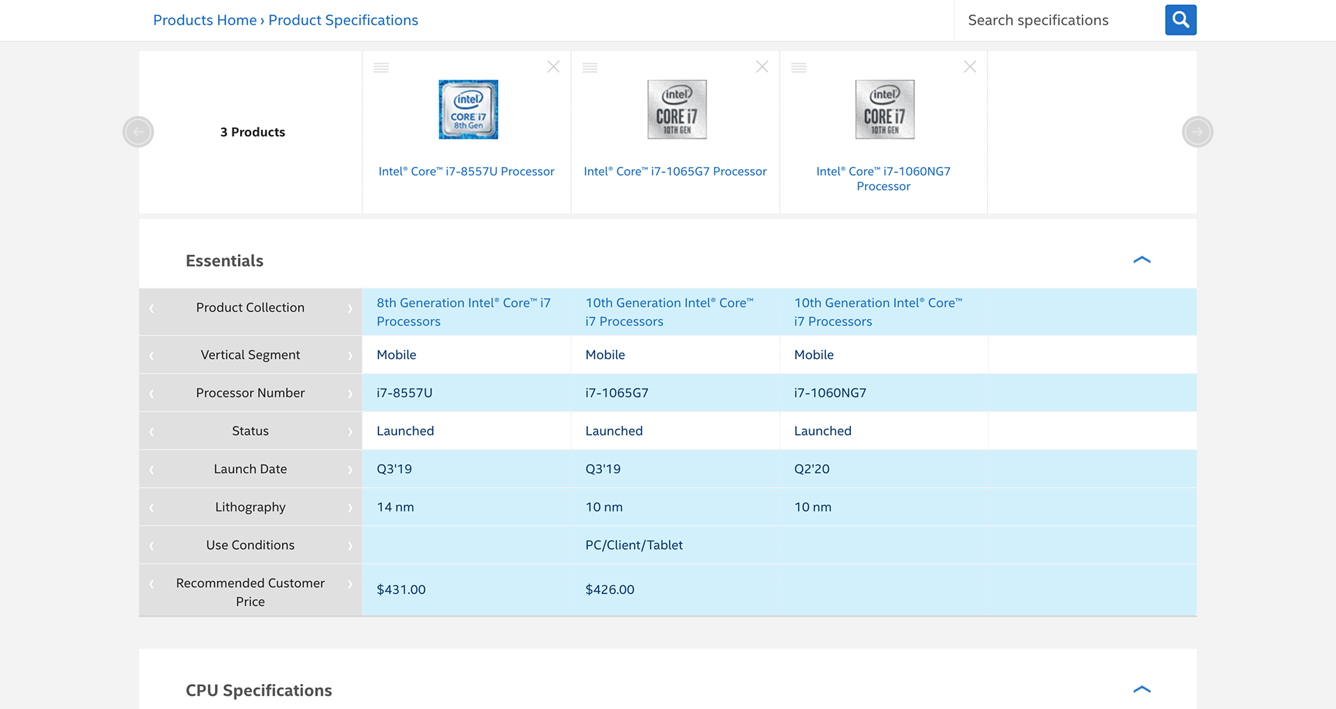Click the drag handle above the i7-1065G7
The height and width of the screenshot is (709, 1336).
click(590, 67)
